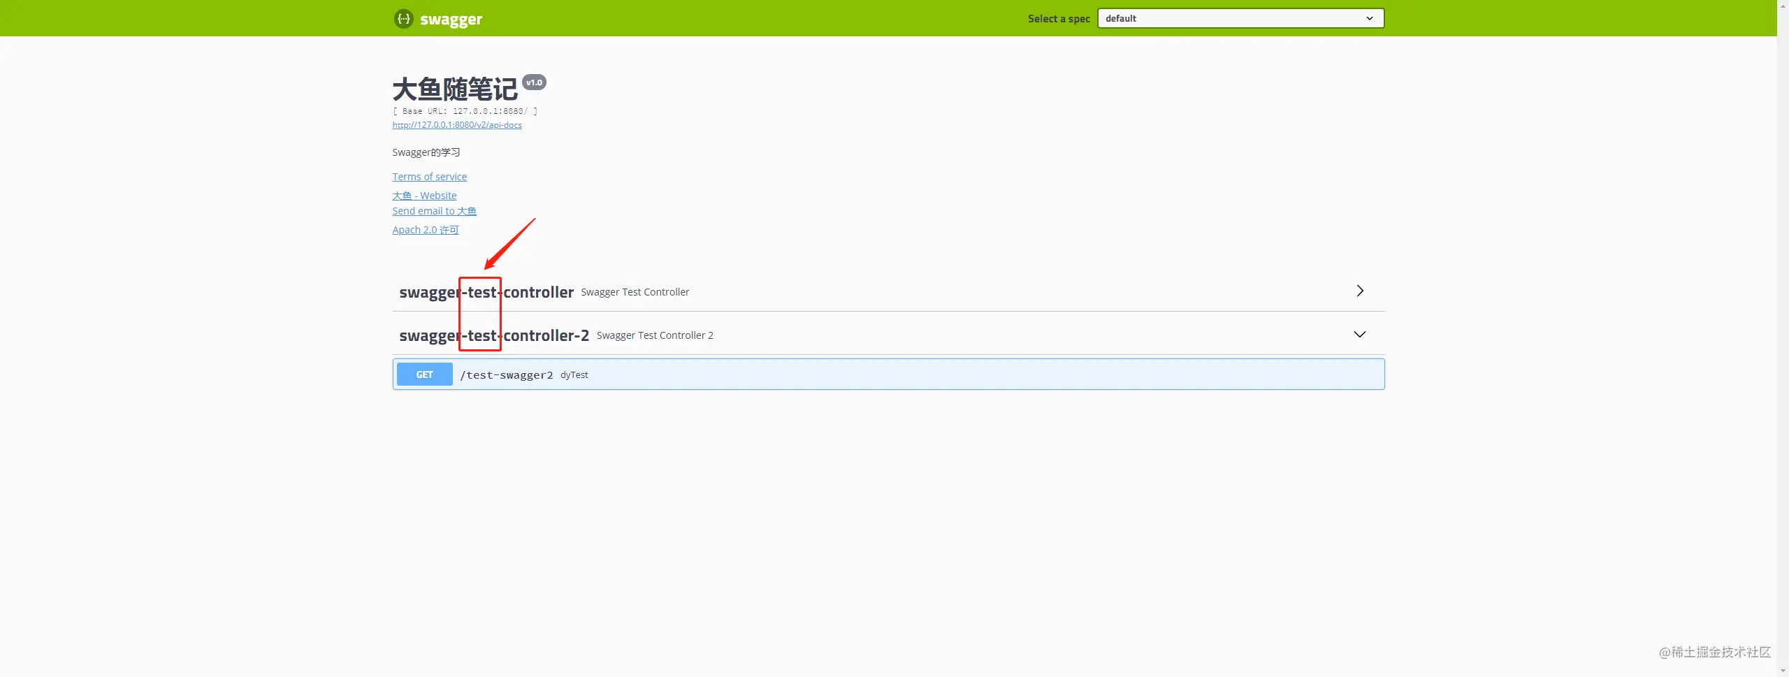The height and width of the screenshot is (677, 1789).
Task: Click the 大鱼随笔记 API title
Action: coord(455,89)
